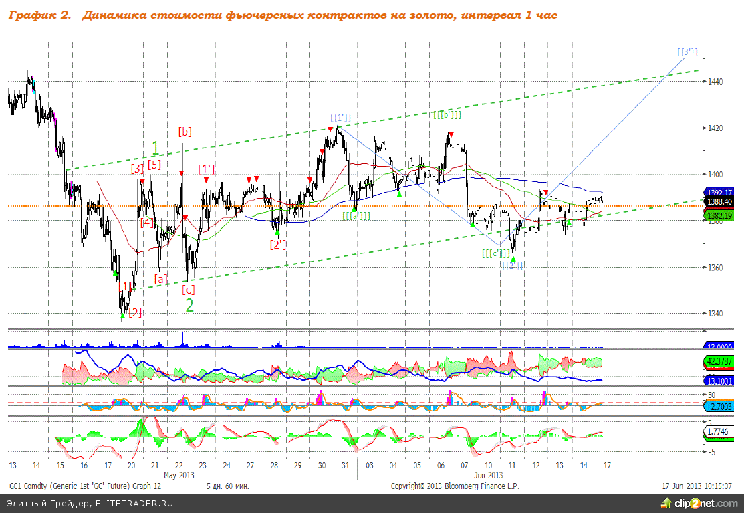
Task: Click the 1388.40 current price tag
Action: (719, 201)
